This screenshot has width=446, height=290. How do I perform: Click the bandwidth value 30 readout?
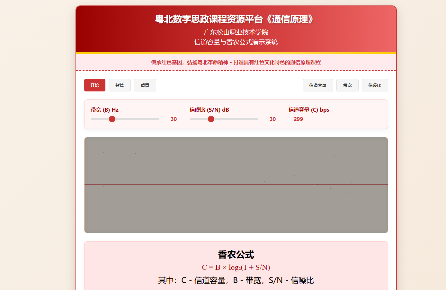point(174,119)
